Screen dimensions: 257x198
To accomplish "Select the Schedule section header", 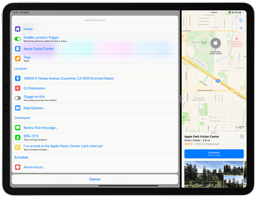I will (21, 157).
